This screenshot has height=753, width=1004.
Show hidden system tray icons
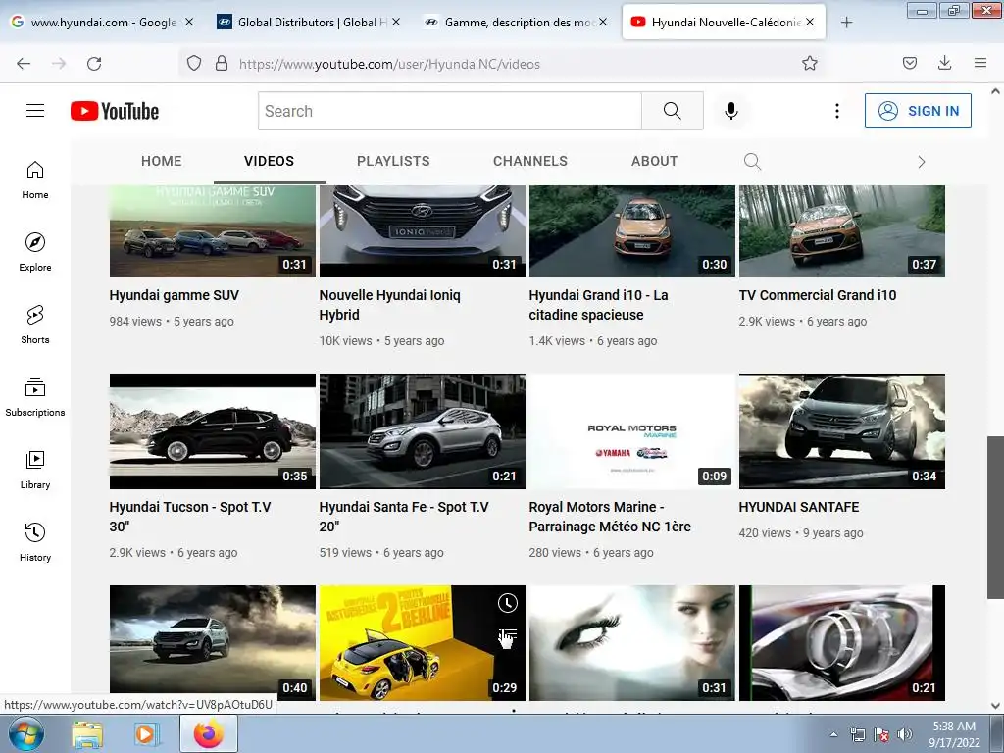click(833, 734)
